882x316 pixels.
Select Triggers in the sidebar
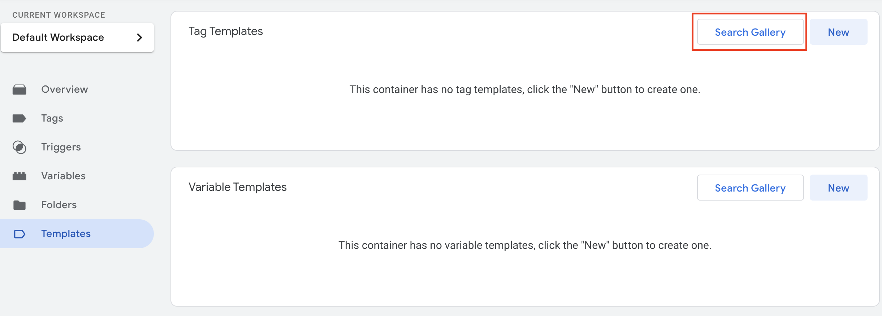[x=61, y=147]
